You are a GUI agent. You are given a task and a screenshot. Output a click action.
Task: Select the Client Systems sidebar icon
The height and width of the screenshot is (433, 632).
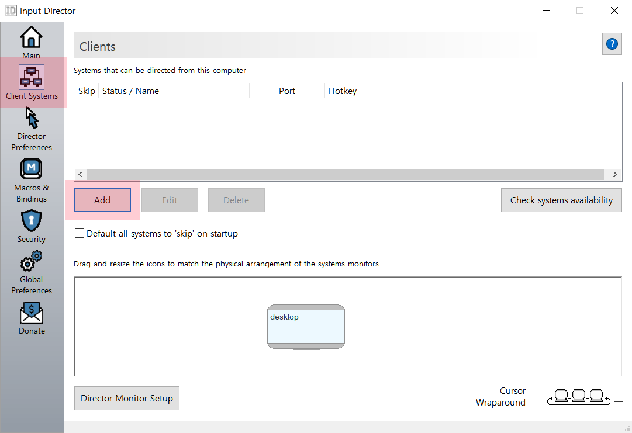point(32,77)
